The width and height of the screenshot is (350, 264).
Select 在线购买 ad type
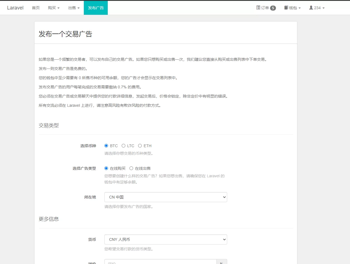tap(106, 168)
